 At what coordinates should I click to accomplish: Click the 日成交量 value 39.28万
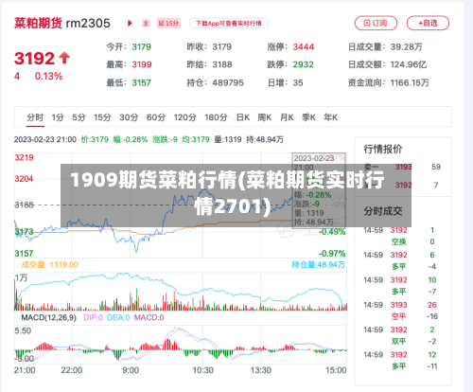406,46
